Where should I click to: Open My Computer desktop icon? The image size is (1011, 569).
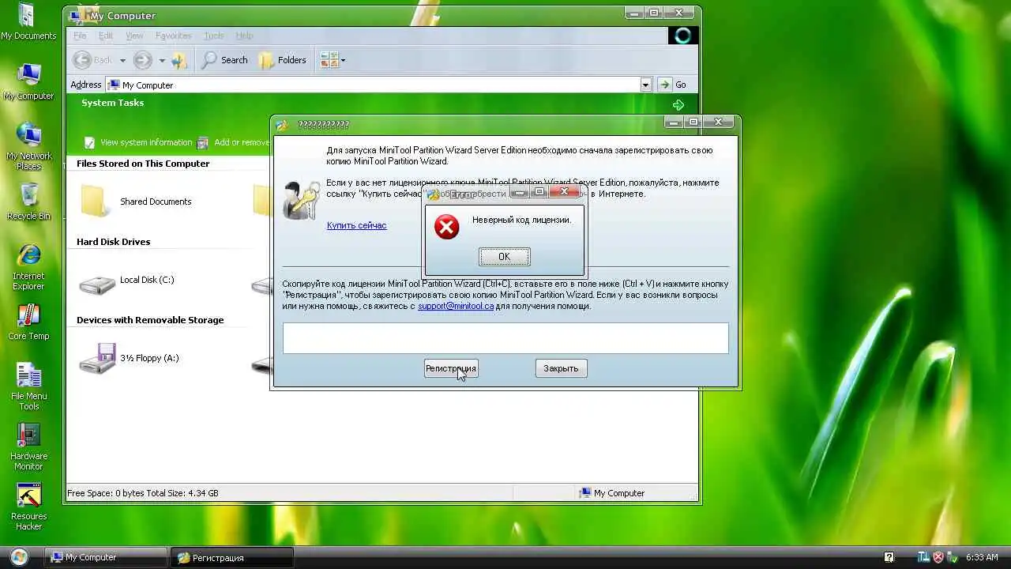click(x=28, y=82)
